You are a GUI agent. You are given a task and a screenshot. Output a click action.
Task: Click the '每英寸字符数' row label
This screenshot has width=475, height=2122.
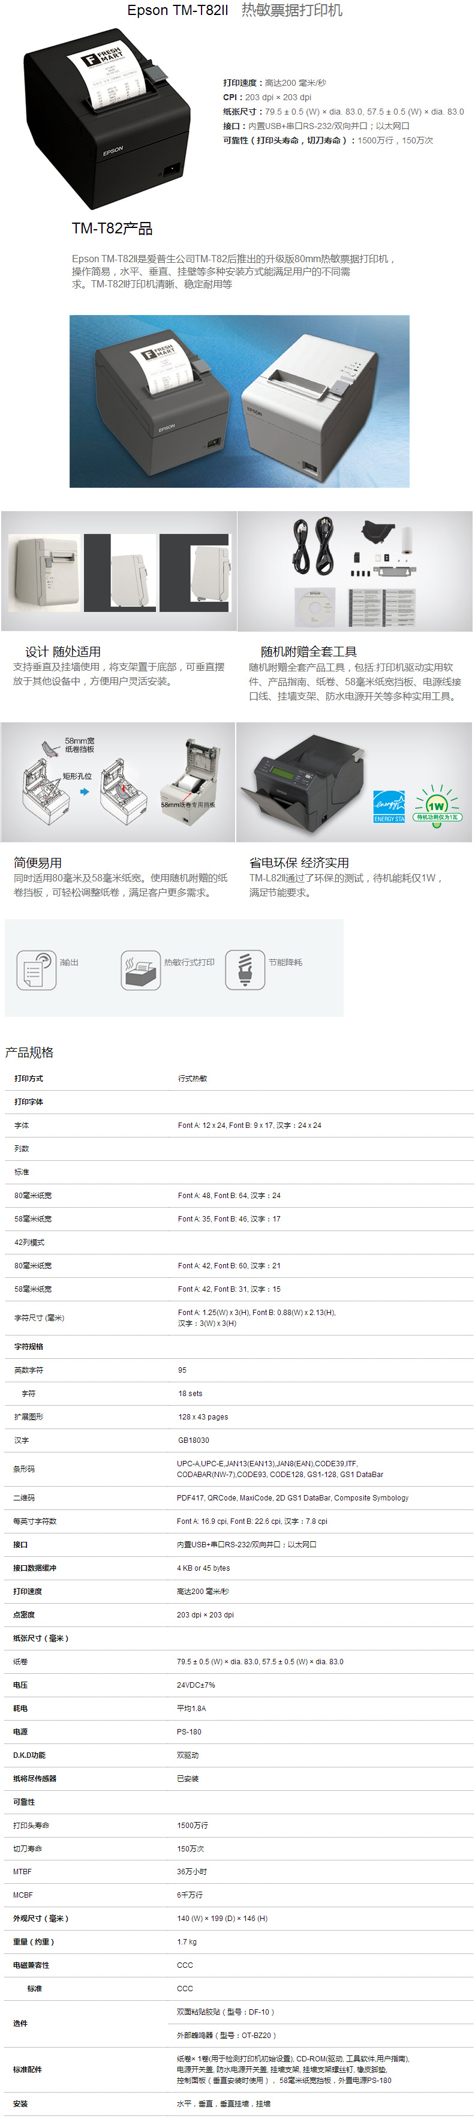[x=35, y=1521]
